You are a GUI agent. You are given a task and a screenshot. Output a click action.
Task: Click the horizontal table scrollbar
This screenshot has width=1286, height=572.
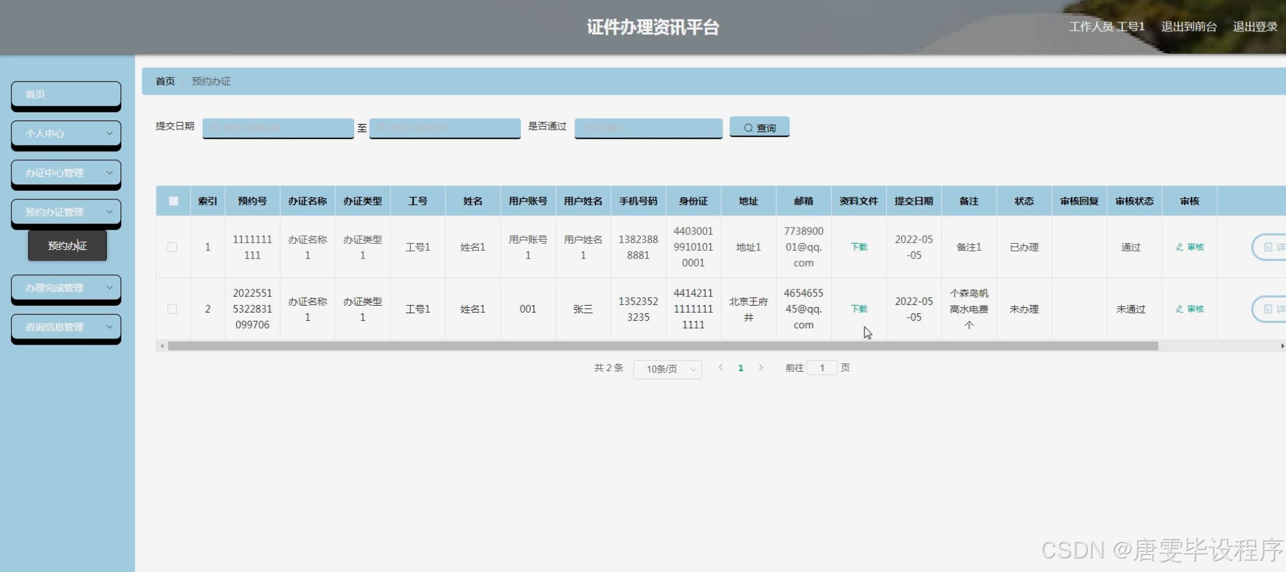tap(663, 346)
